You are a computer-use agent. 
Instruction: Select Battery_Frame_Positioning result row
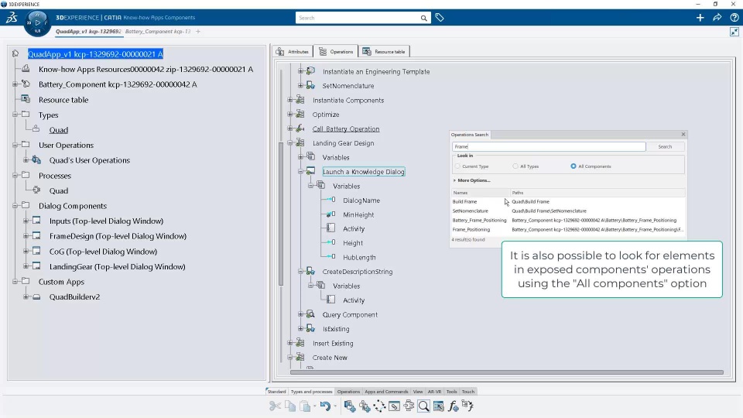(567, 221)
